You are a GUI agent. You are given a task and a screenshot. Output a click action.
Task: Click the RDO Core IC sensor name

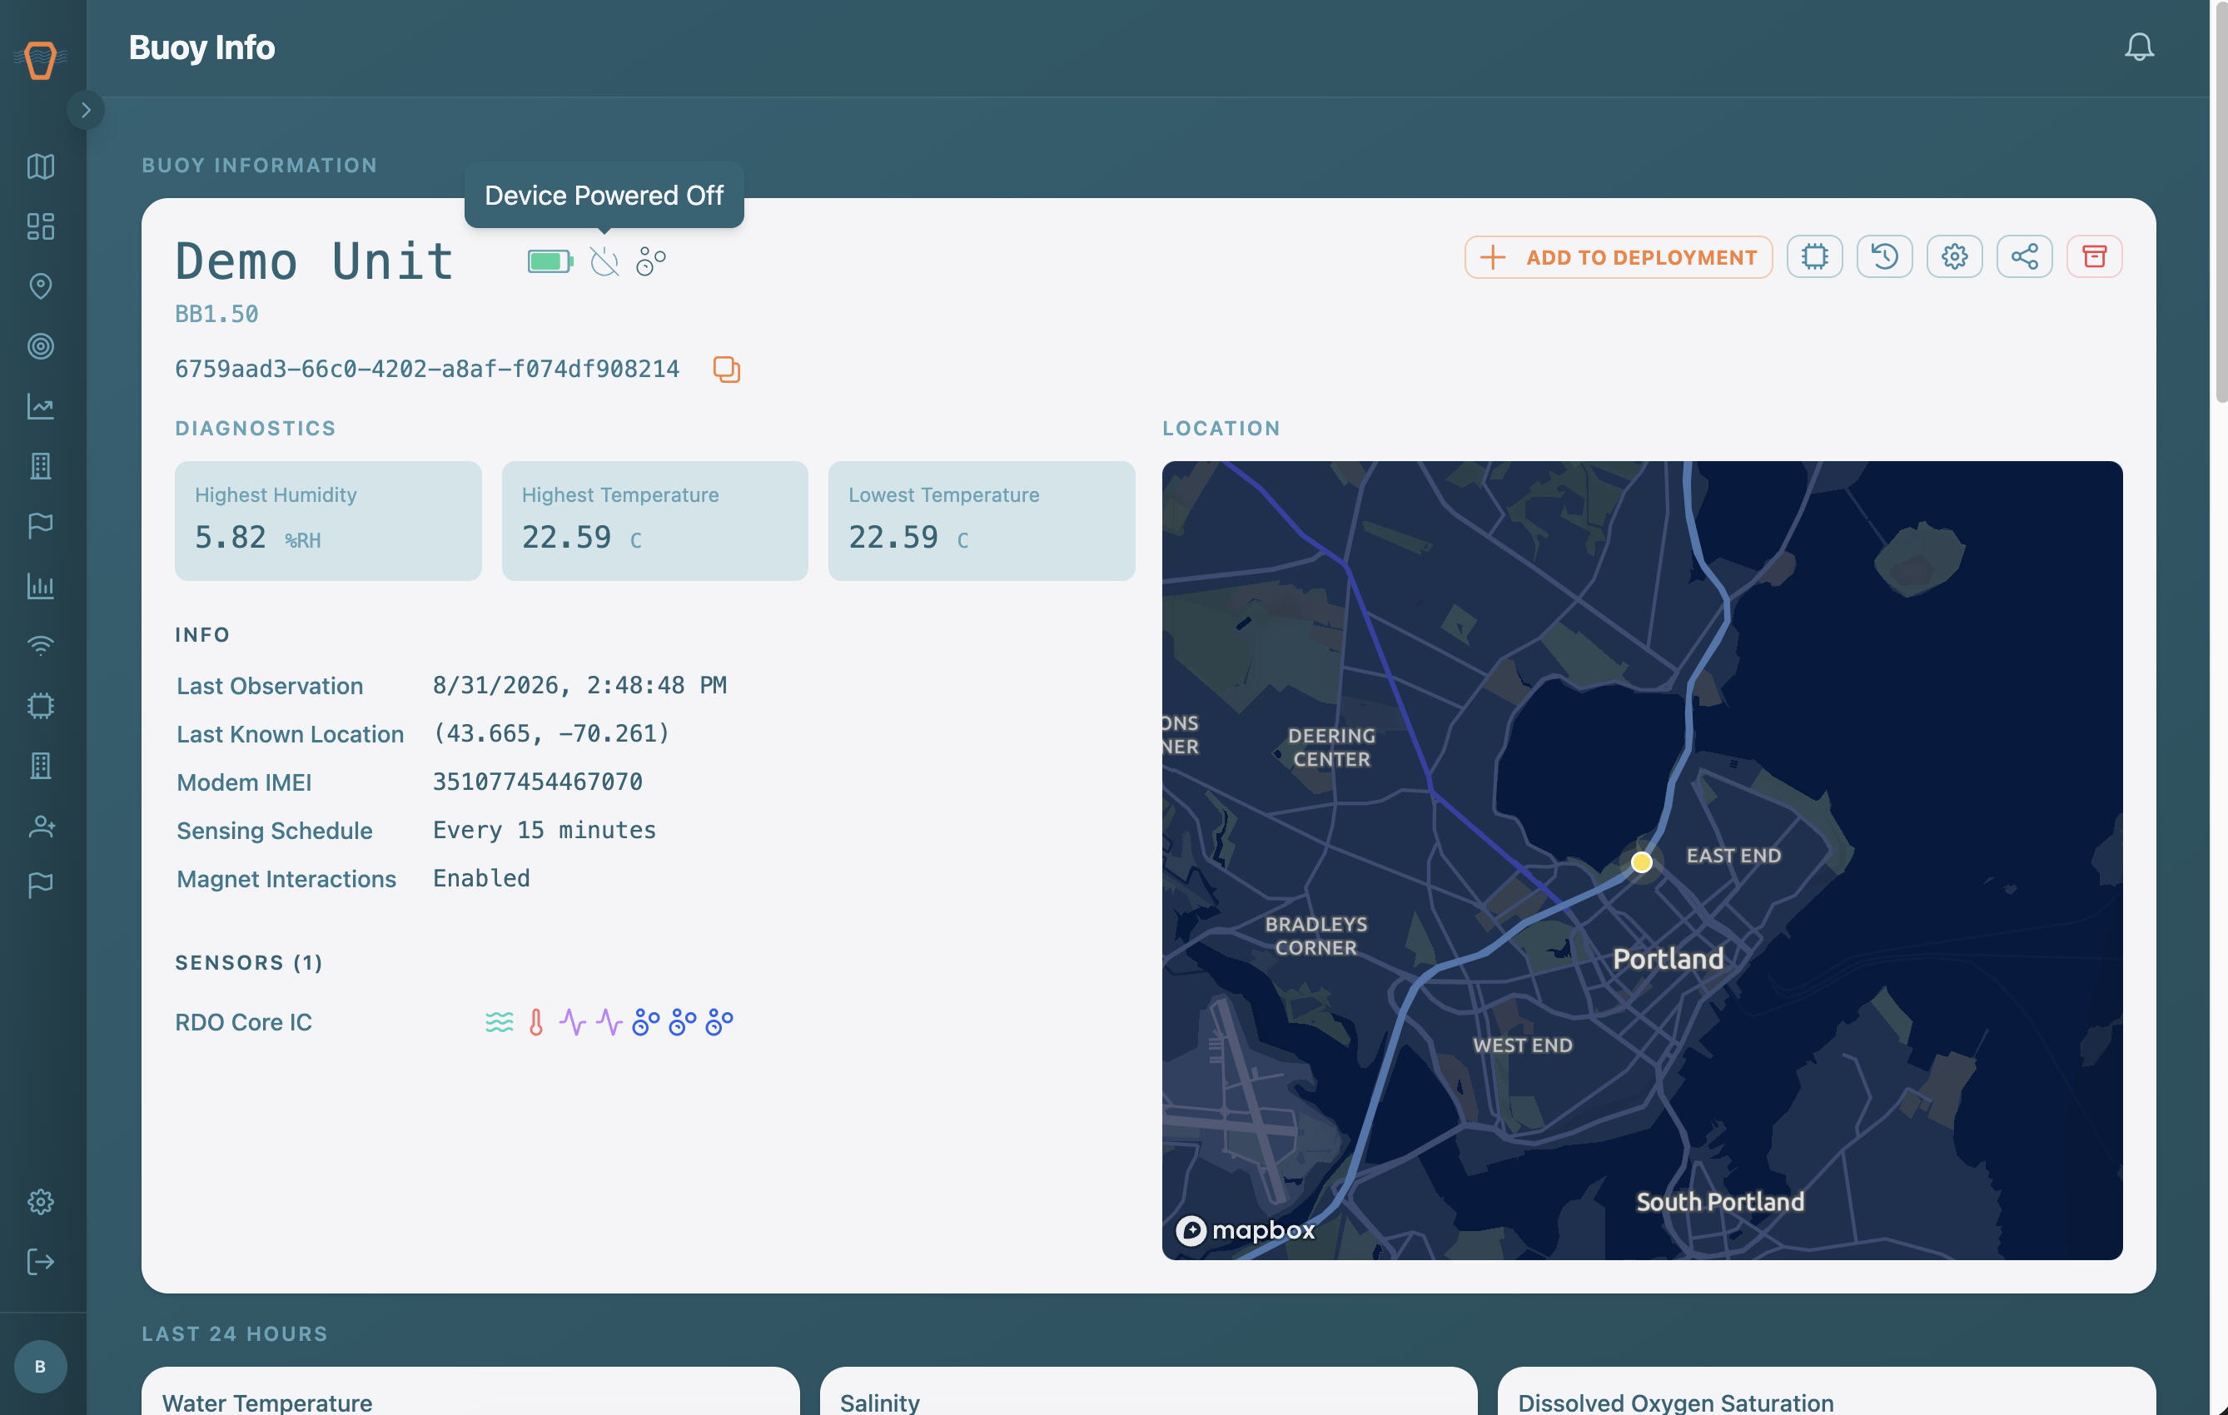243,1022
